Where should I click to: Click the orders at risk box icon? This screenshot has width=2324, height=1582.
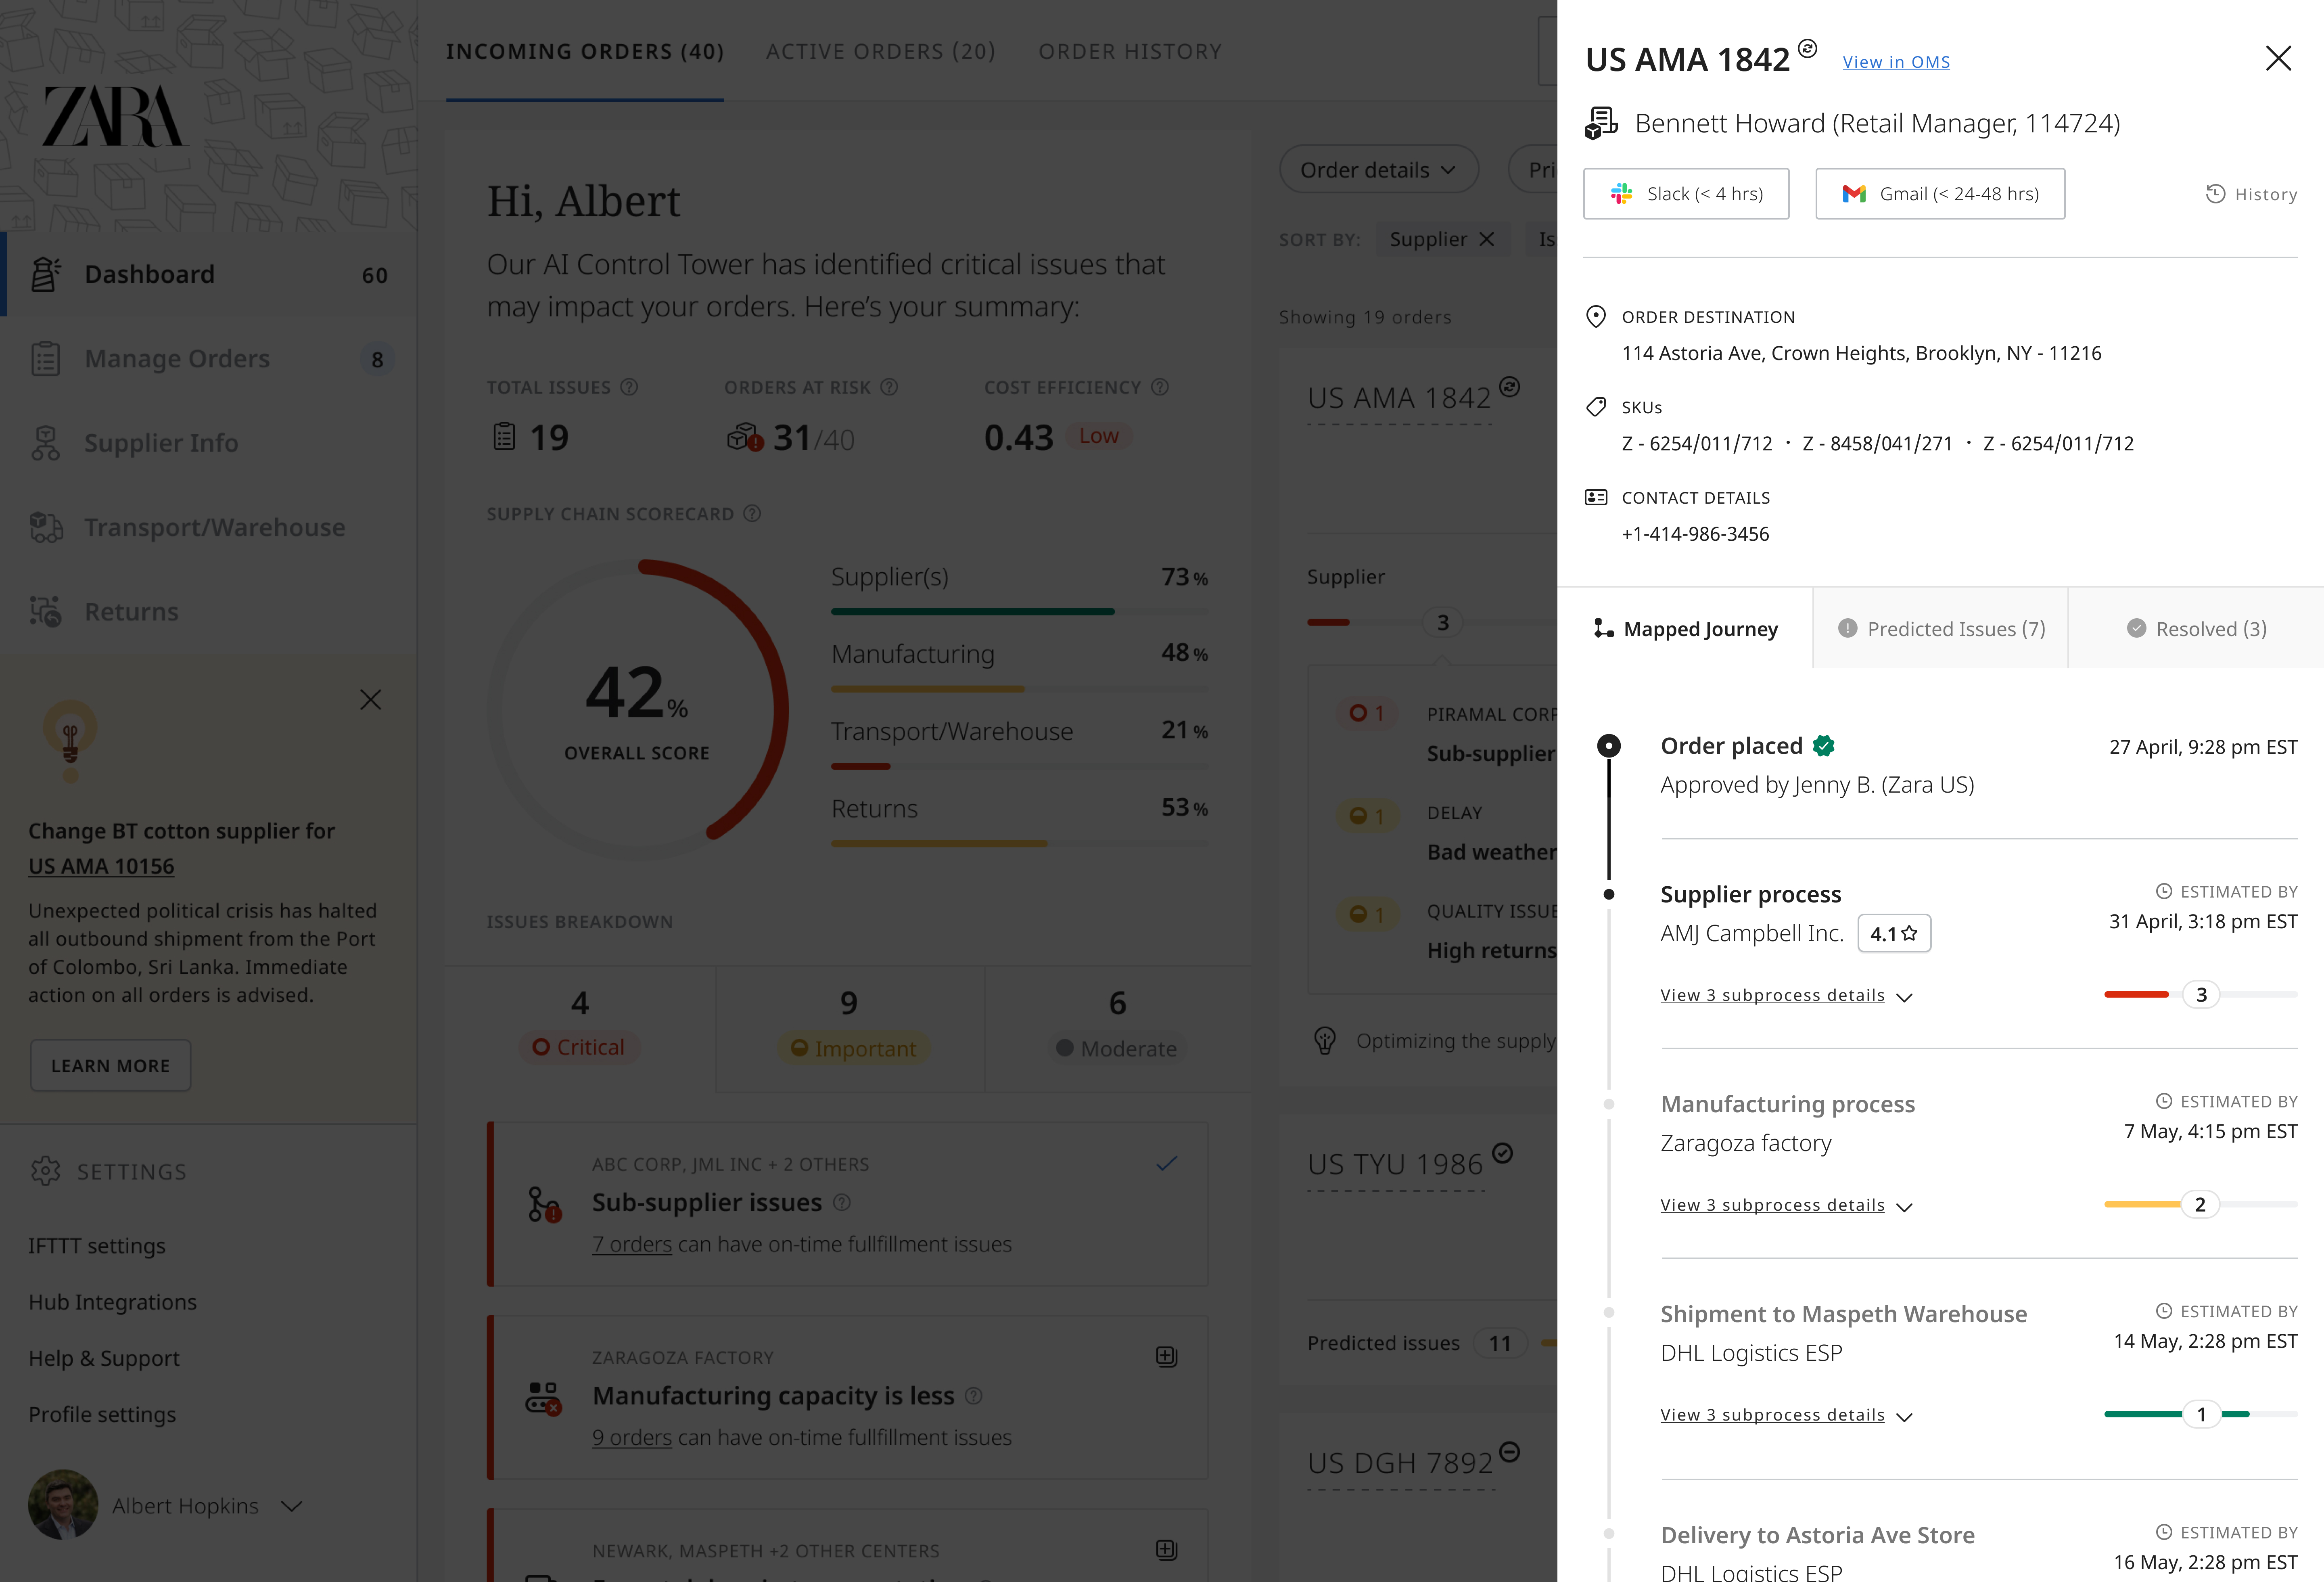[745, 437]
